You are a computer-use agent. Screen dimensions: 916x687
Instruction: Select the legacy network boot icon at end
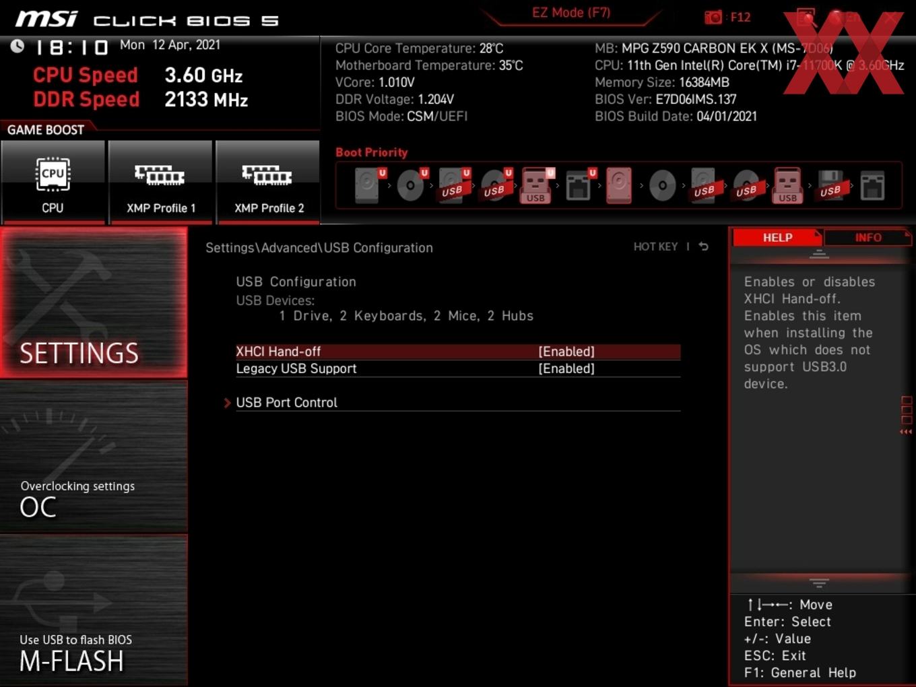872,185
